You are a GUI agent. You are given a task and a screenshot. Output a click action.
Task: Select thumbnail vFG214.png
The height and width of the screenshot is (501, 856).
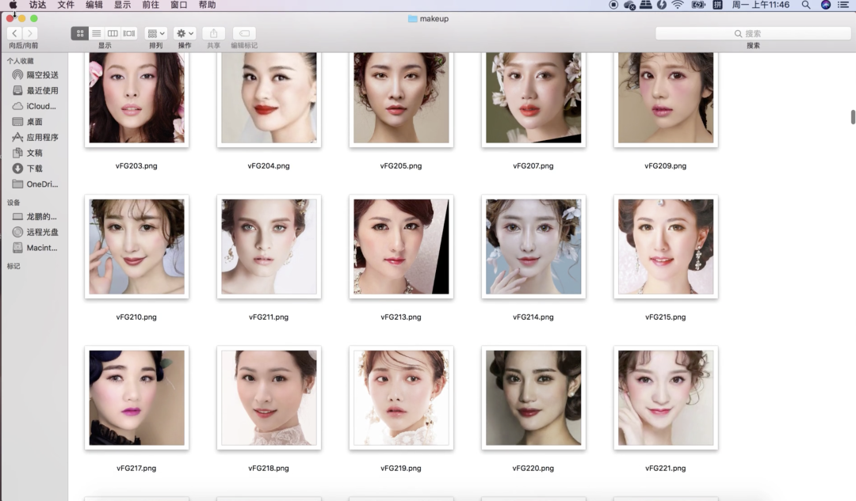533,246
